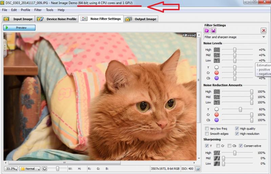The width and height of the screenshot is (271, 174).
Task: Click the Mid sharpening pattern icon
Action: tap(217, 158)
